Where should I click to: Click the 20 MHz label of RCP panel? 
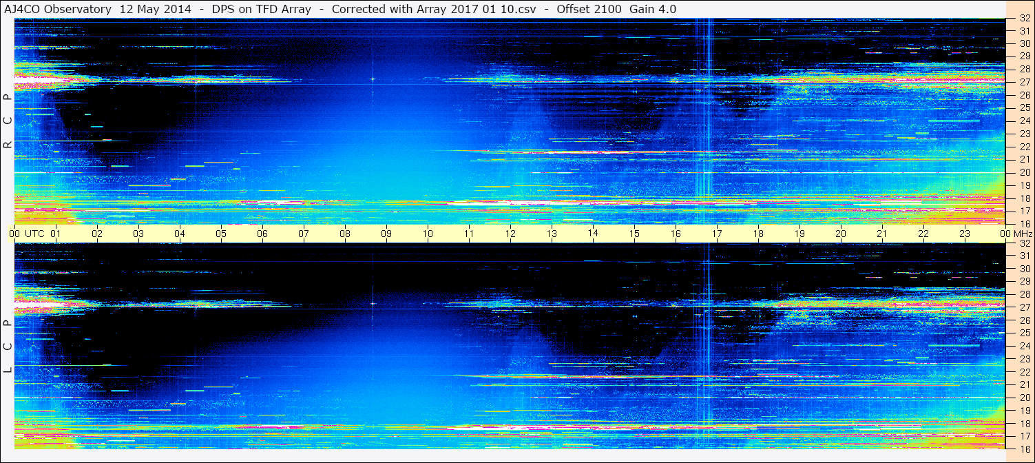click(1025, 172)
